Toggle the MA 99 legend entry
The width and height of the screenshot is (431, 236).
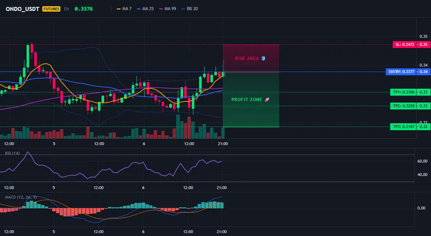pyautogui.click(x=167, y=9)
